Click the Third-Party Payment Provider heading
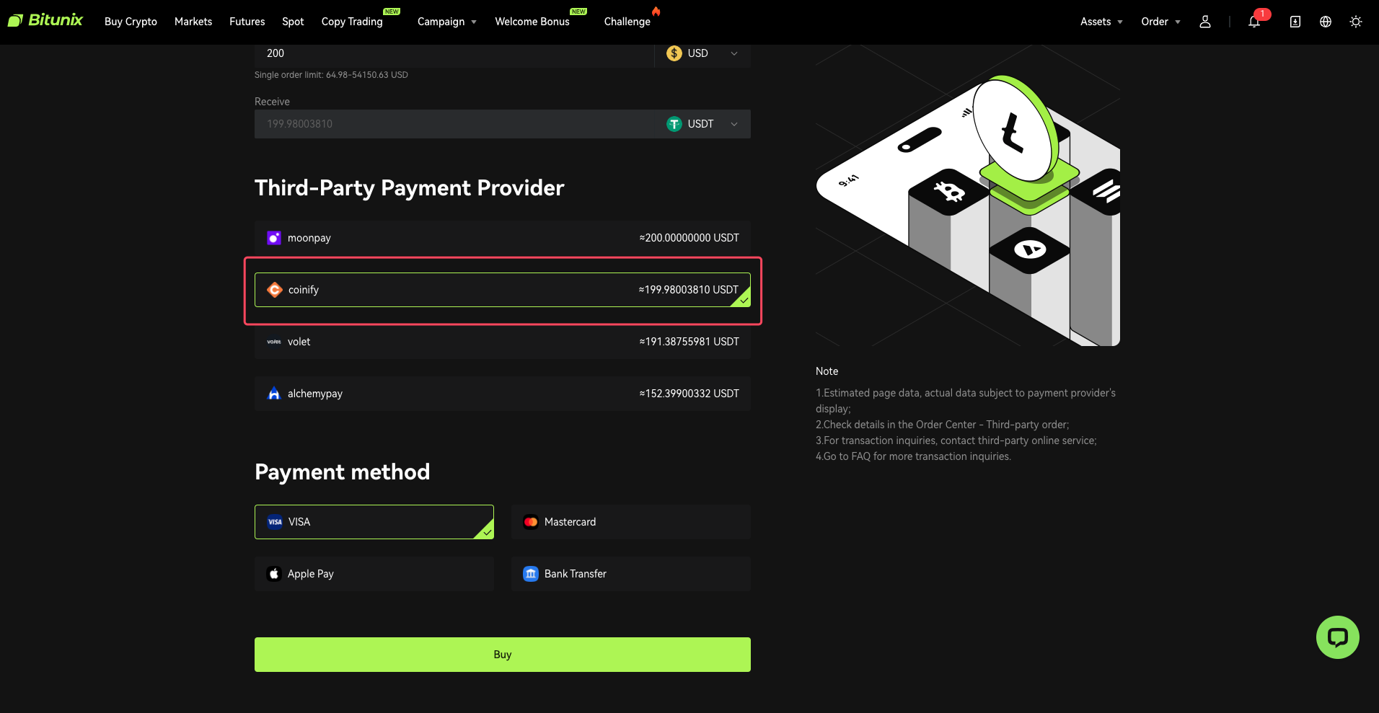 click(409, 187)
